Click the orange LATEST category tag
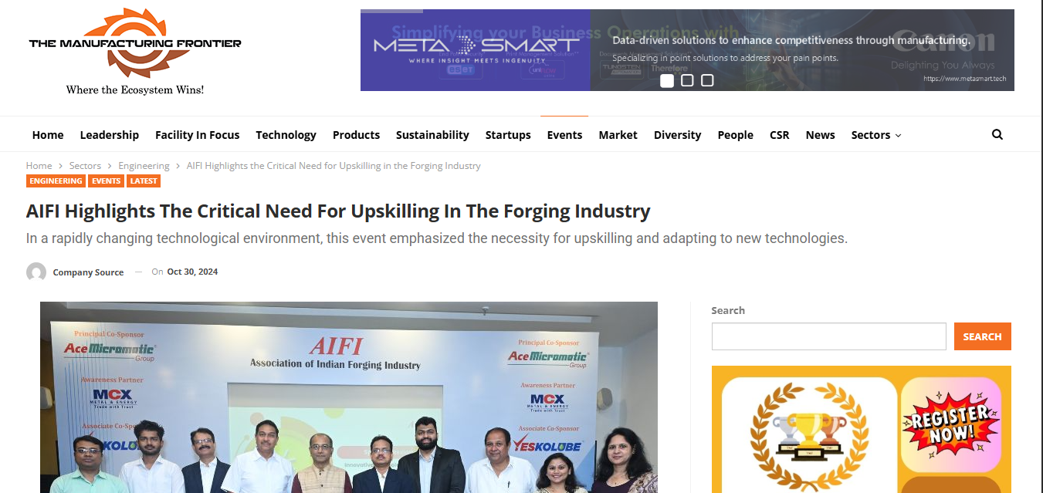The image size is (1043, 493). [x=144, y=181]
